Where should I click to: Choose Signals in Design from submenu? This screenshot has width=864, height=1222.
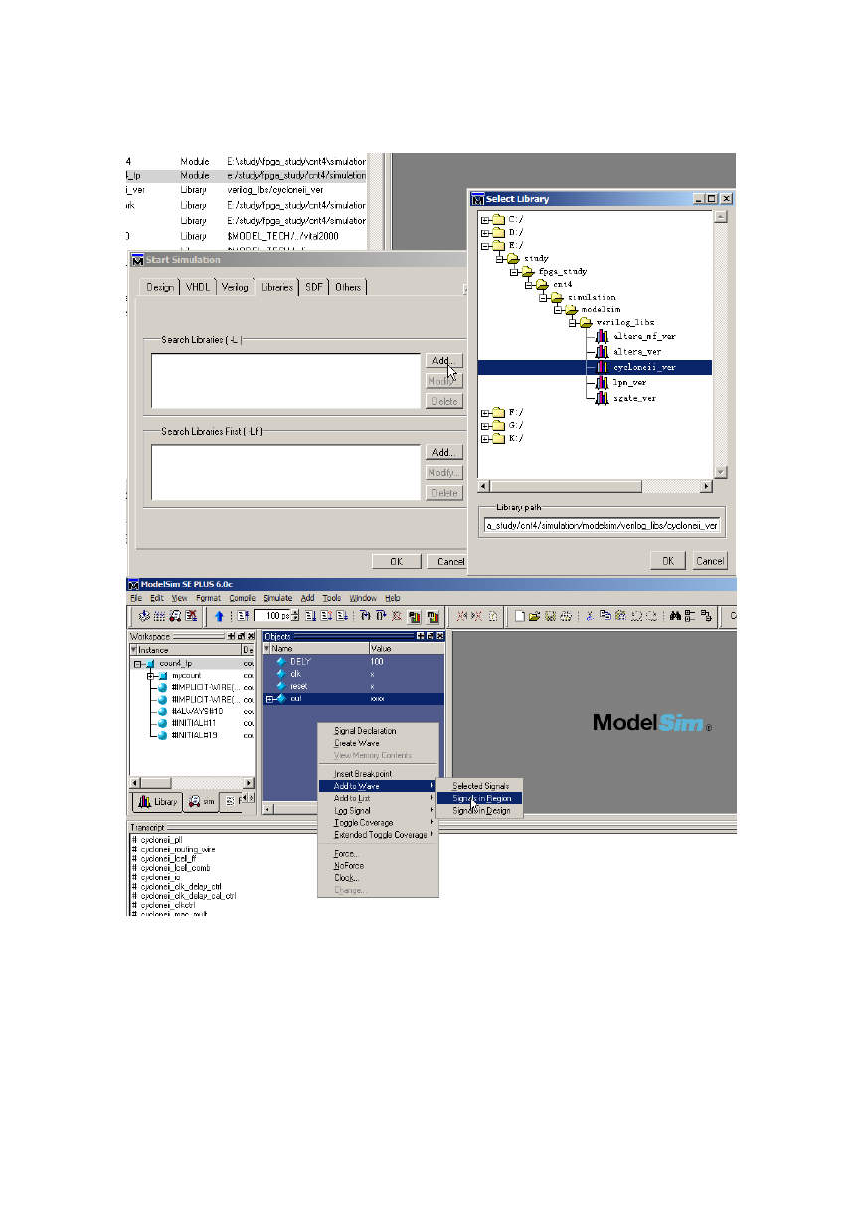[x=480, y=810]
